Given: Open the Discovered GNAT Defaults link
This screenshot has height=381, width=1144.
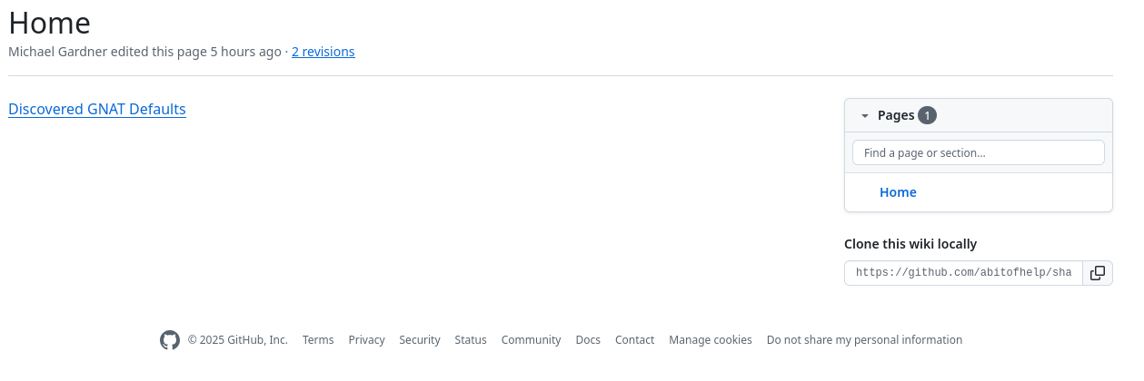Looking at the screenshot, I should [97, 110].
